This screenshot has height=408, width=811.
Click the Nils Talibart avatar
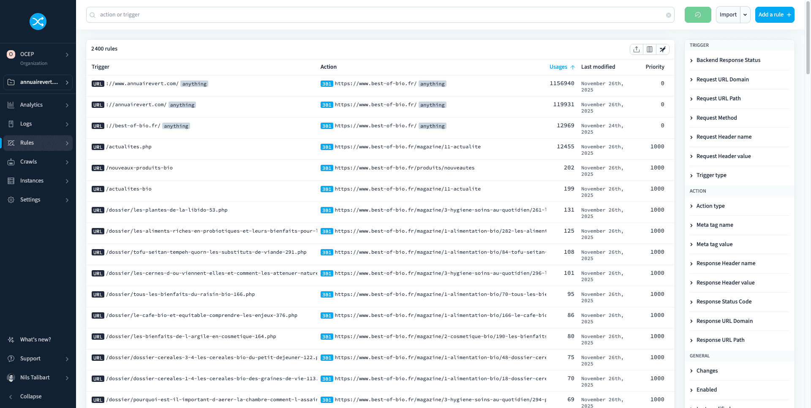[x=11, y=378]
